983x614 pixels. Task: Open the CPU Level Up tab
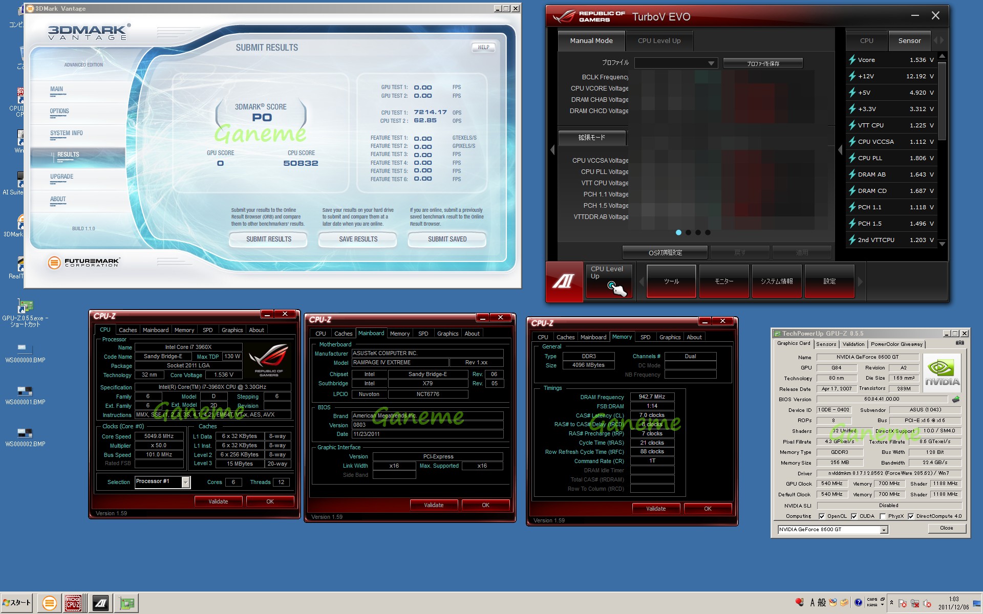pos(659,41)
